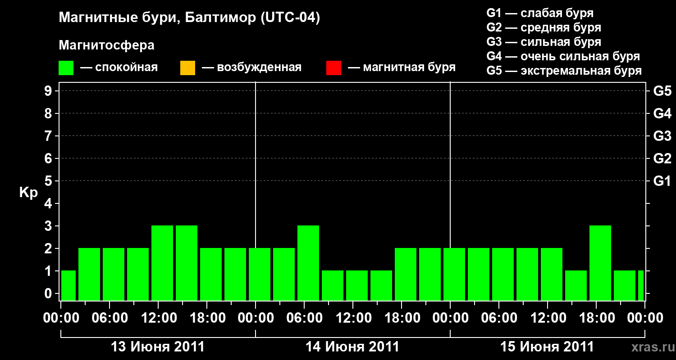Click the 18:00 time label under 13 June
This screenshot has height=360, width=676.
tap(207, 318)
